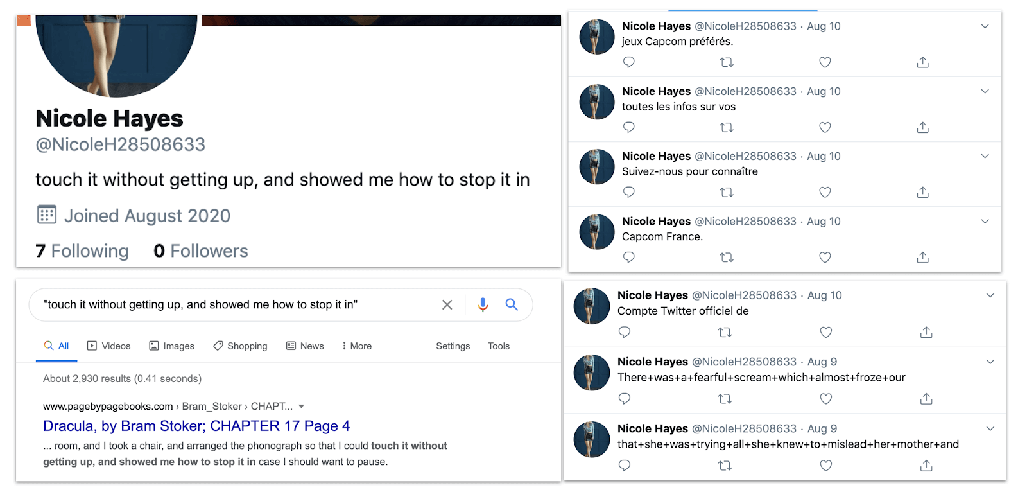
Task: Clear the Google search box text
Action: click(447, 304)
